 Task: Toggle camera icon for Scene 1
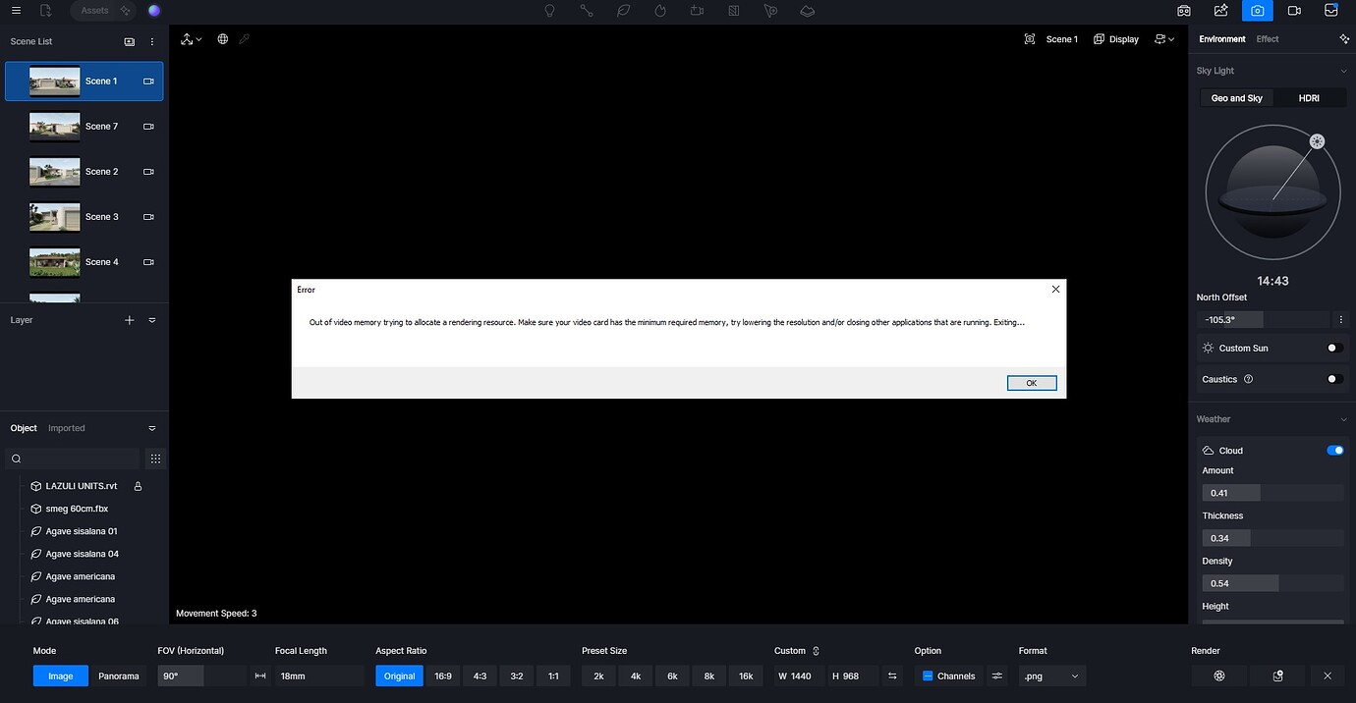(x=148, y=81)
